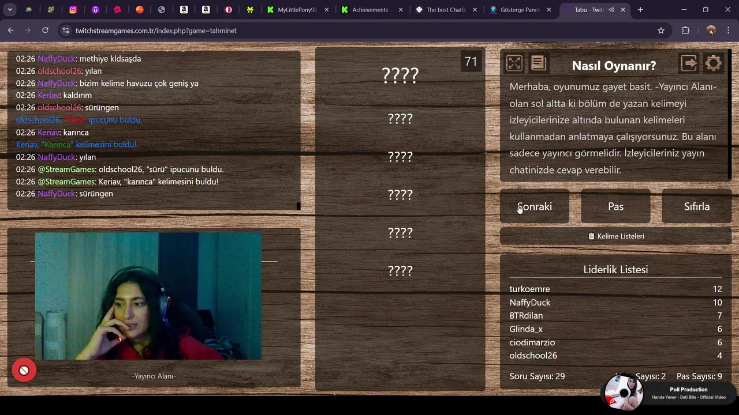Click the Pas Sayısı: 9 counter
The height and width of the screenshot is (415, 739).
click(699, 376)
